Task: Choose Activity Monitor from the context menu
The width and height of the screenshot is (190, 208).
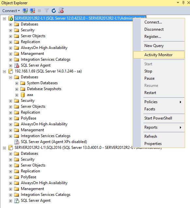Action: [x=159, y=55]
